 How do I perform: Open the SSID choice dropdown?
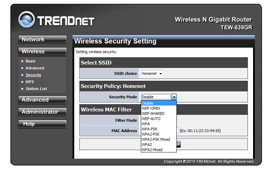(x=152, y=73)
